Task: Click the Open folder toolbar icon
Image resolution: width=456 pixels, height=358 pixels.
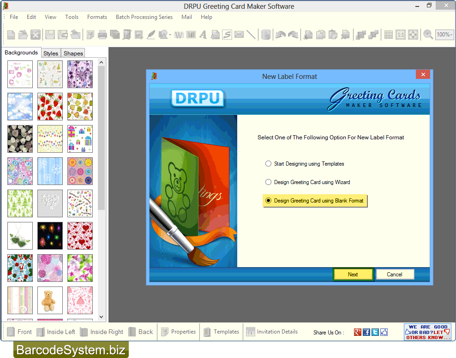Action: 23,35
